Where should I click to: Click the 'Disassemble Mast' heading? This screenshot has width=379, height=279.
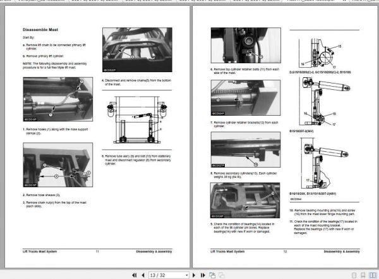(x=40, y=30)
